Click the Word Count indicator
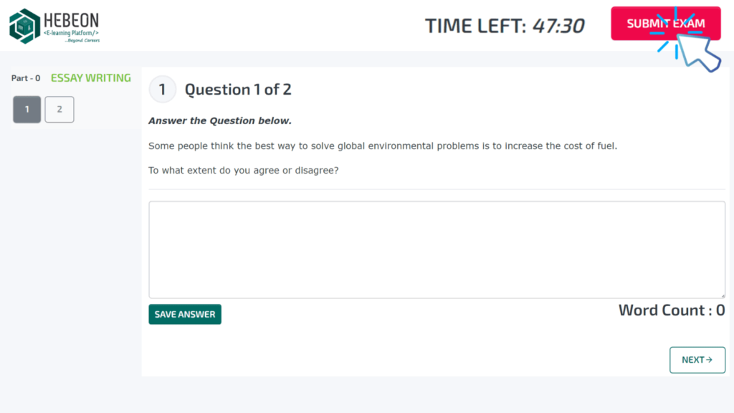734x413 pixels. point(672,310)
